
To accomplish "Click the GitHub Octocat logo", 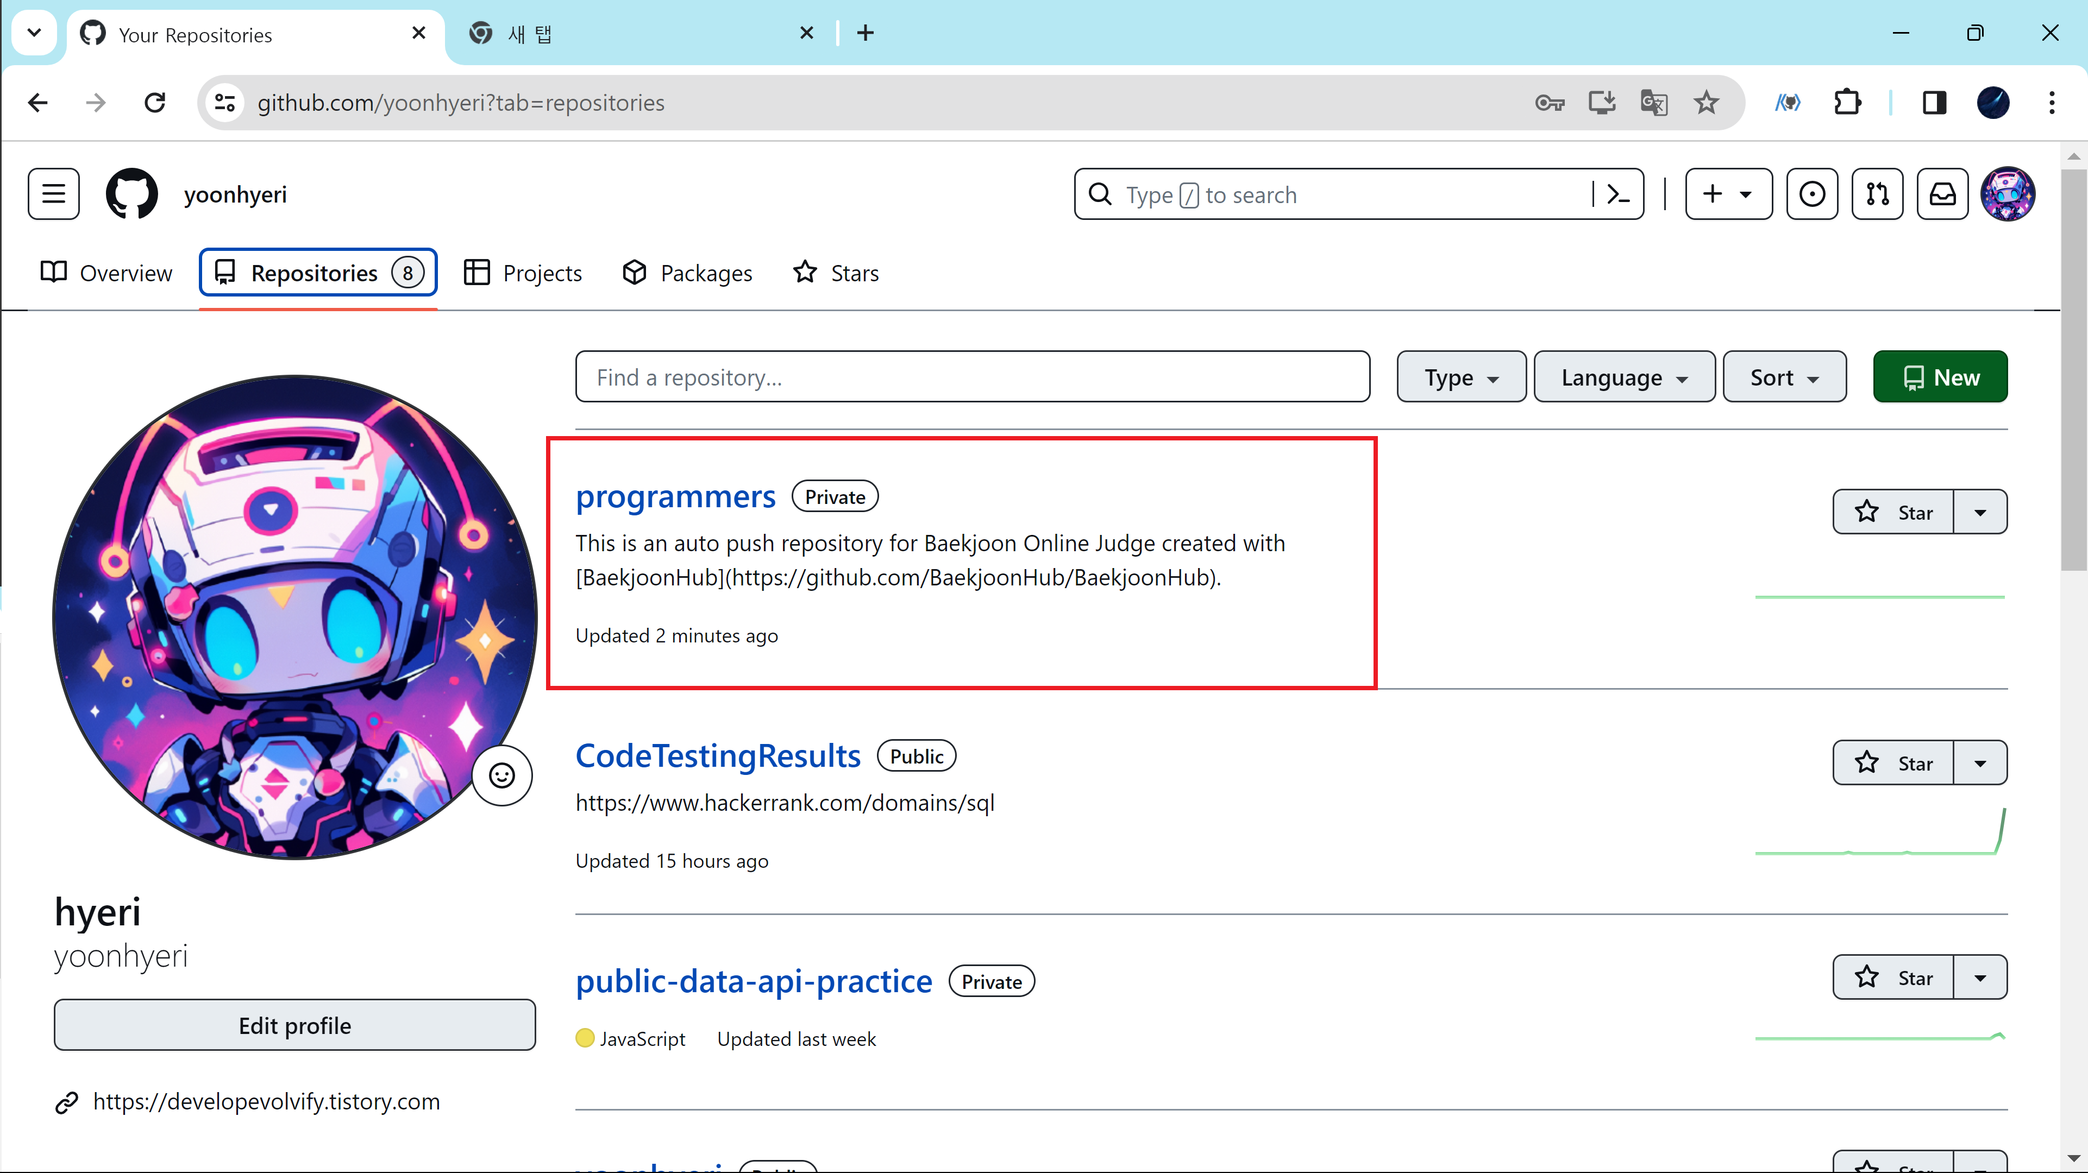I will (x=131, y=194).
